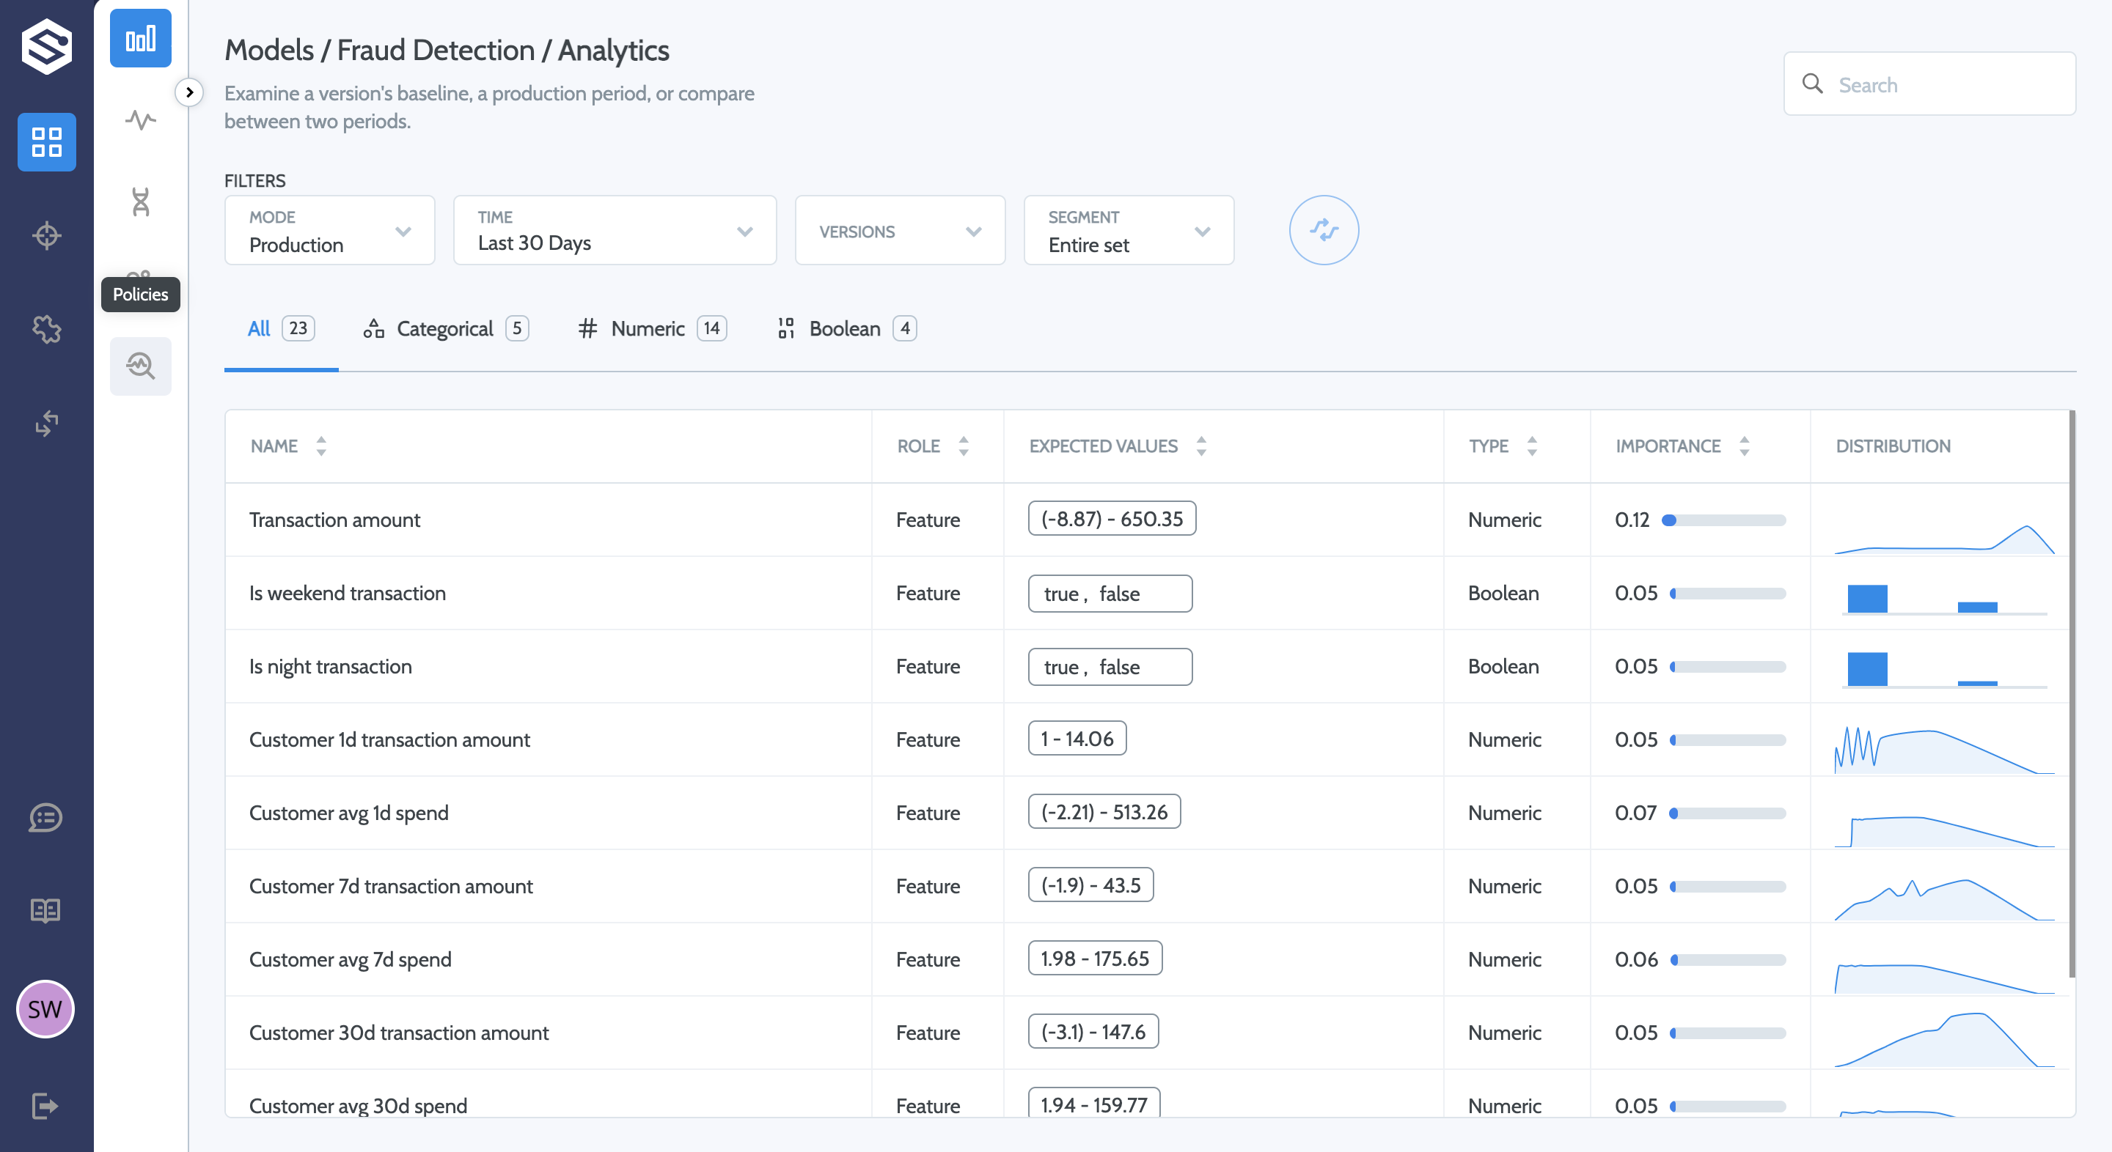Open the analytics magnifier icon

click(140, 366)
